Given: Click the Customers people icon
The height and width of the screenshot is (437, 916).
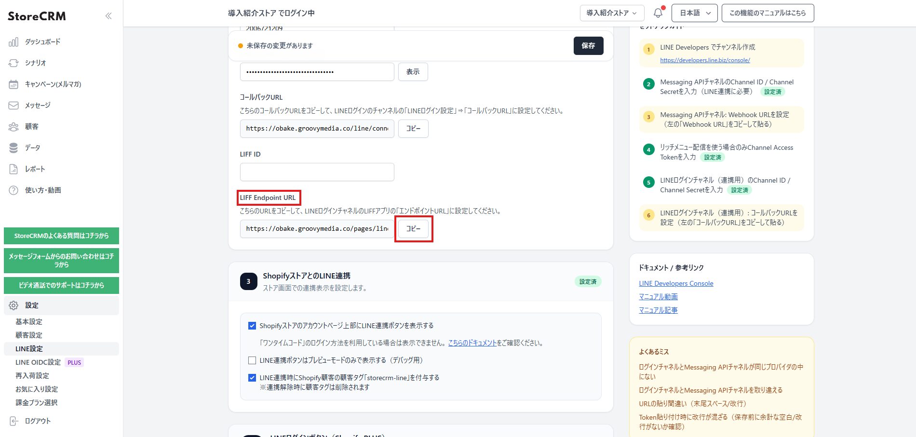Looking at the screenshot, I should [13, 127].
